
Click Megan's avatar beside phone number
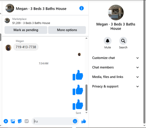tap(8, 48)
